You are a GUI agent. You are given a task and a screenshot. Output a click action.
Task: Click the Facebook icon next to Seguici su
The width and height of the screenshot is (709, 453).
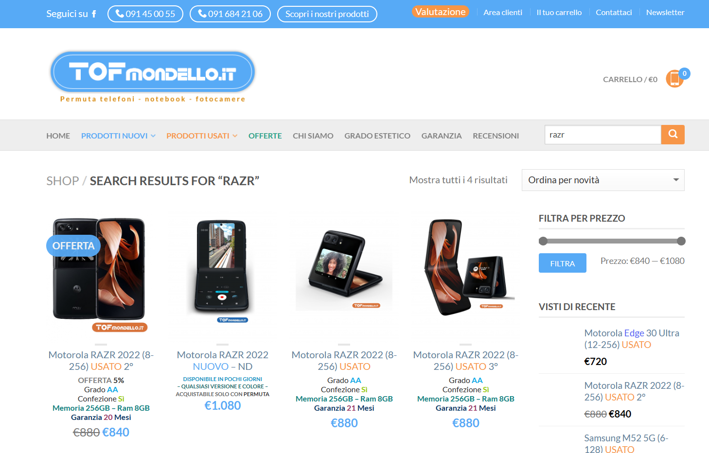pyautogui.click(x=94, y=14)
